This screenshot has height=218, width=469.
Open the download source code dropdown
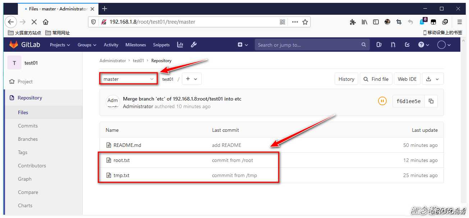coord(433,79)
